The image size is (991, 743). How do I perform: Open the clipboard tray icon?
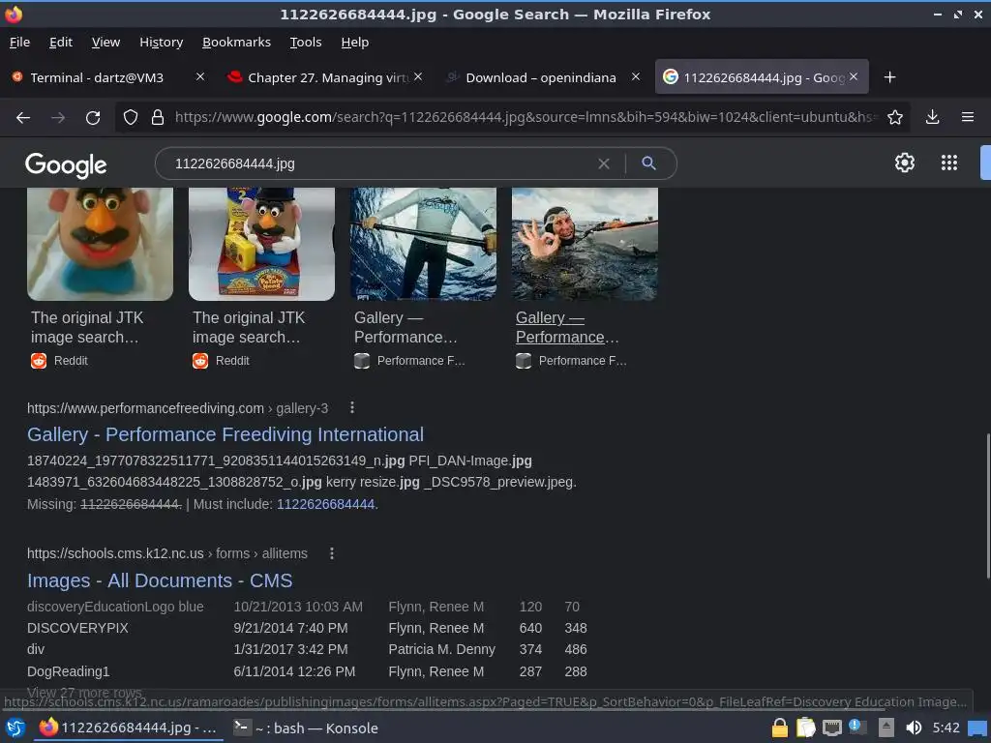click(x=806, y=728)
